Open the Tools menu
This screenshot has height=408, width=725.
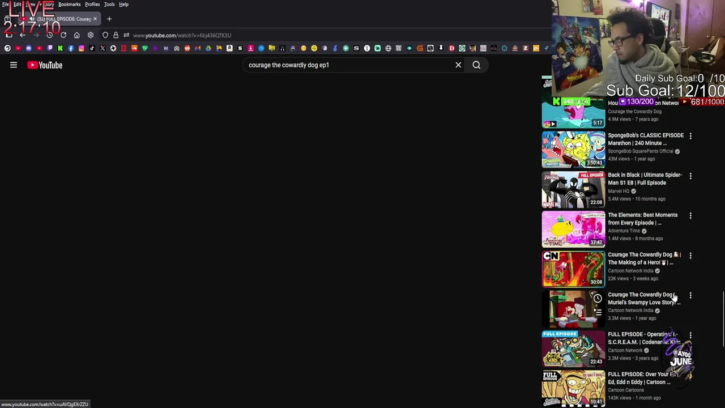click(109, 5)
